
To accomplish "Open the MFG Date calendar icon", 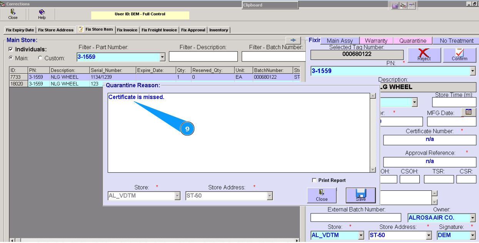I will pos(469,112).
